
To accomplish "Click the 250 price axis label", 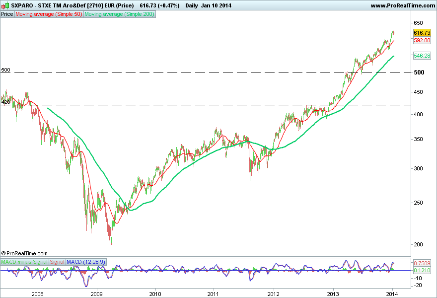I will pyautogui.click(x=418, y=203).
